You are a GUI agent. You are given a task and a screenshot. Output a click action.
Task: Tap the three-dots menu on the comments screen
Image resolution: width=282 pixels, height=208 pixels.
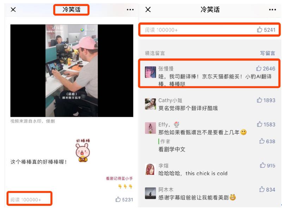click(x=272, y=10)
